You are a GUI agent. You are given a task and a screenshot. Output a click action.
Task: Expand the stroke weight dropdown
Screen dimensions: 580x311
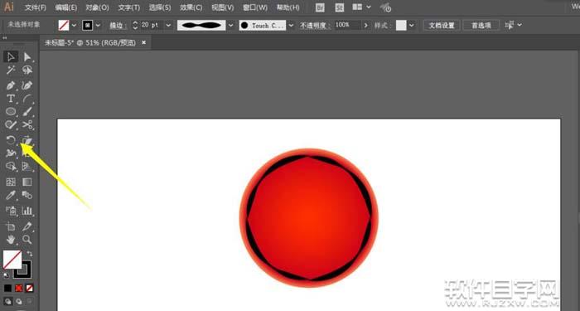(169, 25)
